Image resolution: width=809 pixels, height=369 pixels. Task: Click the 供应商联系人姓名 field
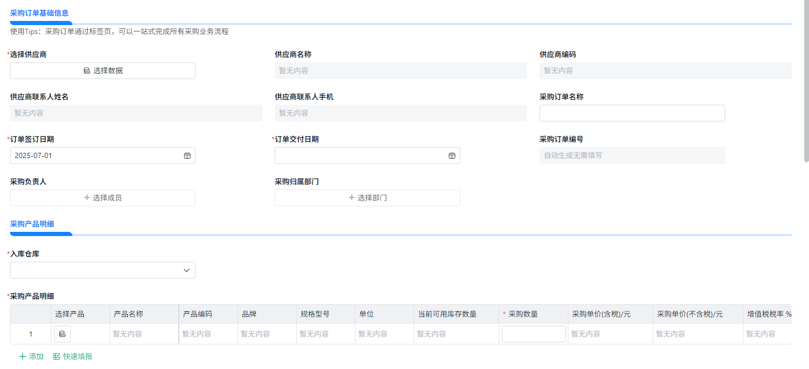[136, 113]
